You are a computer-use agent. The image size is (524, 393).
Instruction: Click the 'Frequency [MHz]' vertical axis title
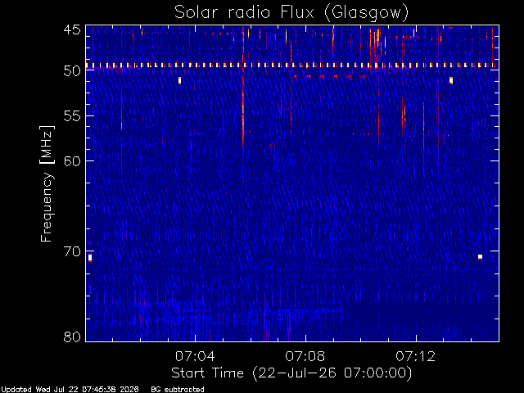47,183
